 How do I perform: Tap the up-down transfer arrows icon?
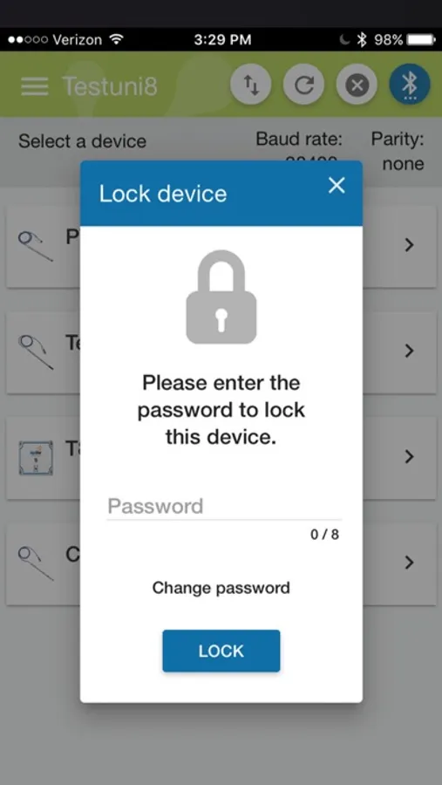pyautogui.click(x=251, y=85)
